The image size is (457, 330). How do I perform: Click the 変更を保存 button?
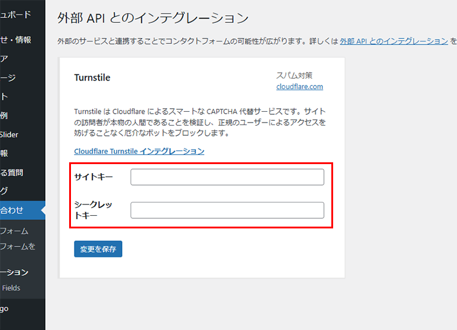98,249
